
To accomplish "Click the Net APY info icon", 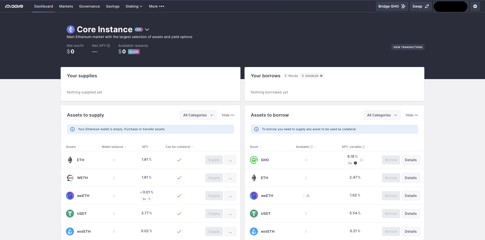I will click(x=108, y=46).
